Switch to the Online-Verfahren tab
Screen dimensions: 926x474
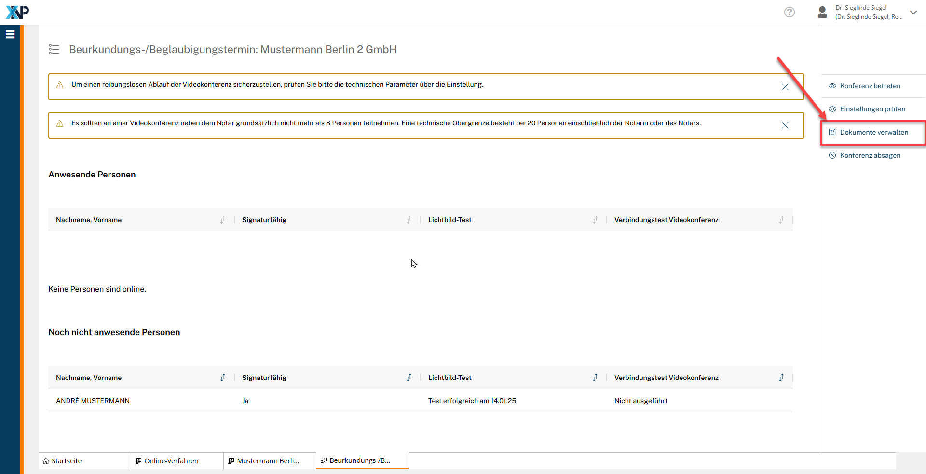[x=177, y=461]
